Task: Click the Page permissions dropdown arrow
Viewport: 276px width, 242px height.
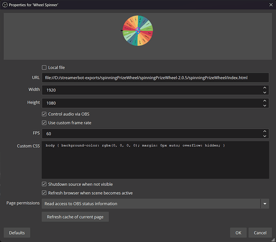Action: [265, 204]
